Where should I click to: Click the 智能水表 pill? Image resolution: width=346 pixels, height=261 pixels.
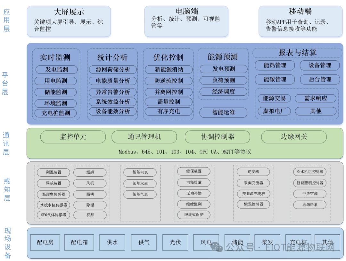(140, 183)
